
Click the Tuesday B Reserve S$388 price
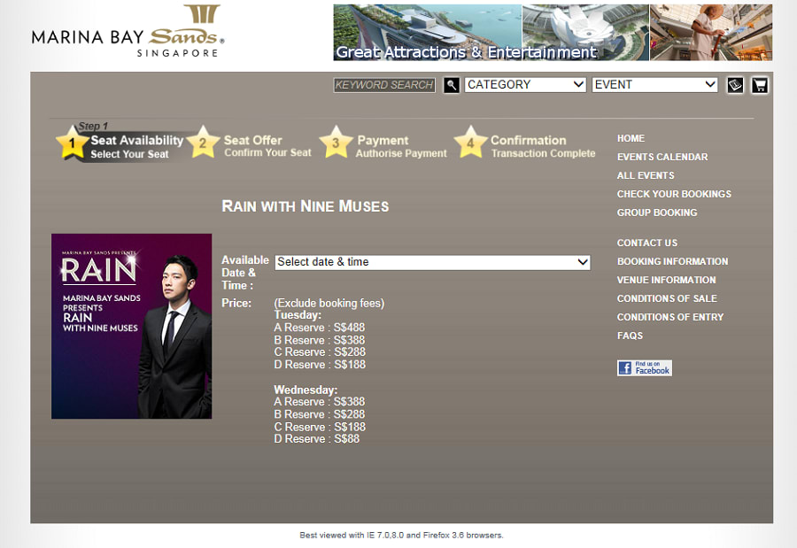319,340
